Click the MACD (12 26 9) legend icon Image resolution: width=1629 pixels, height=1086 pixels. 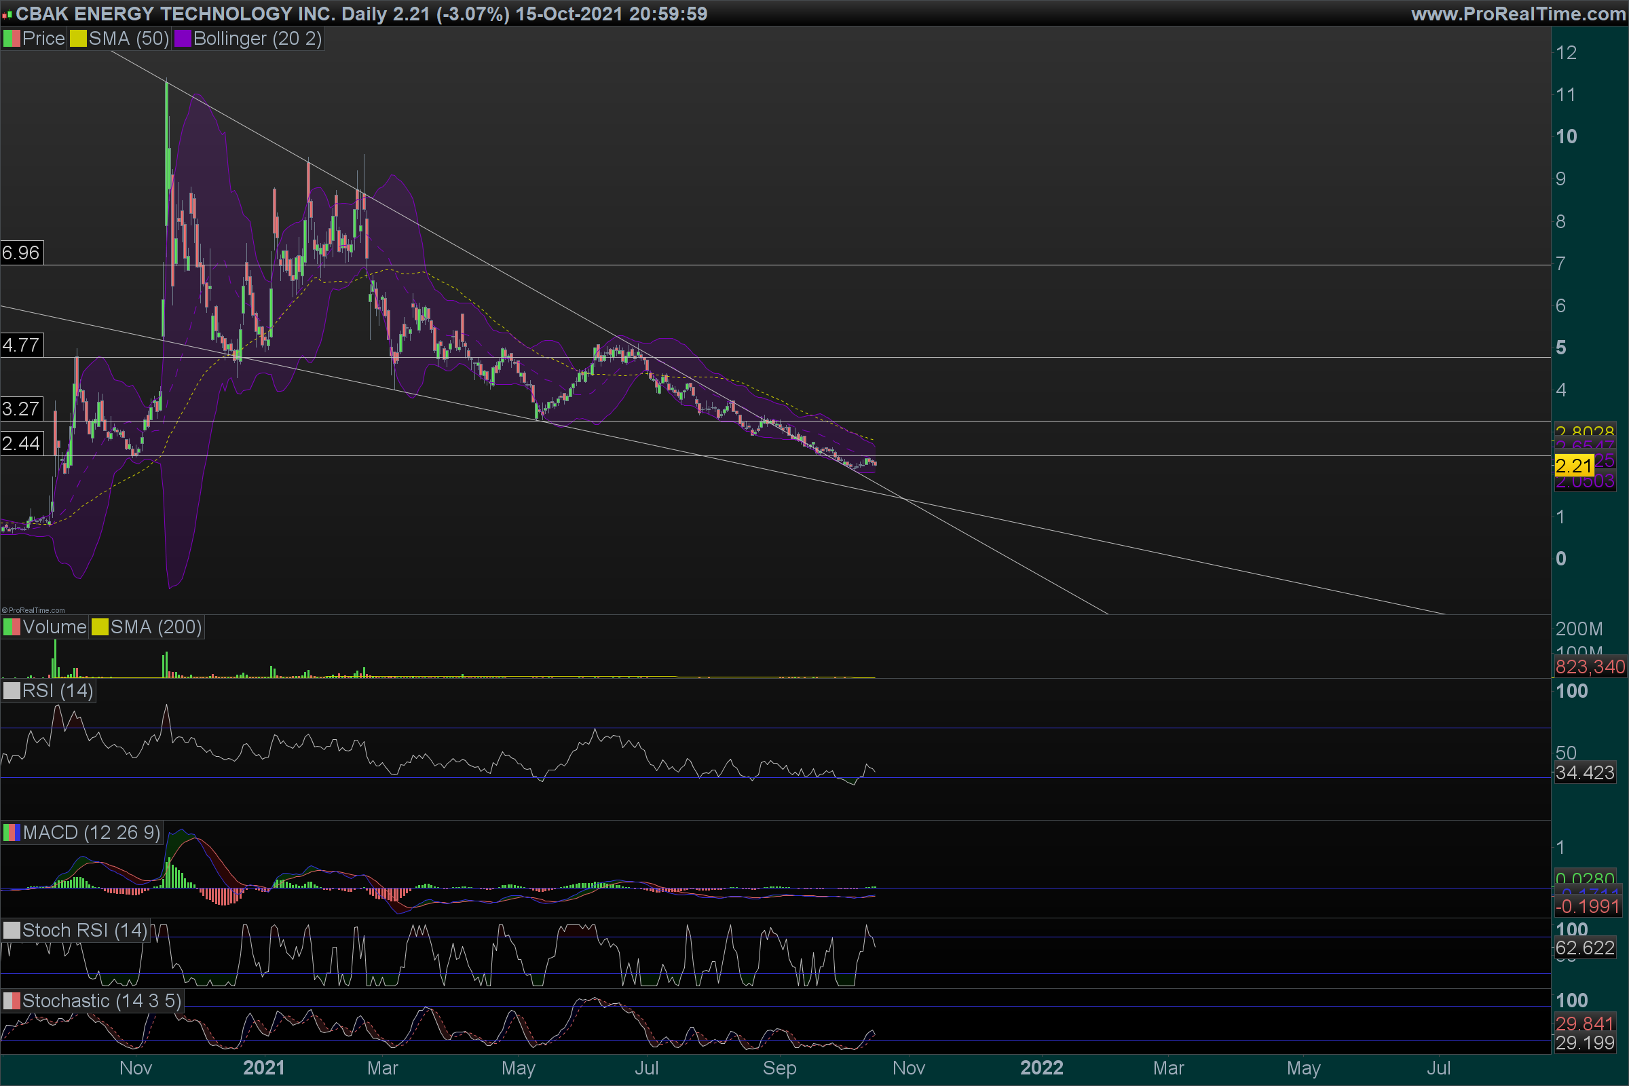12,833
